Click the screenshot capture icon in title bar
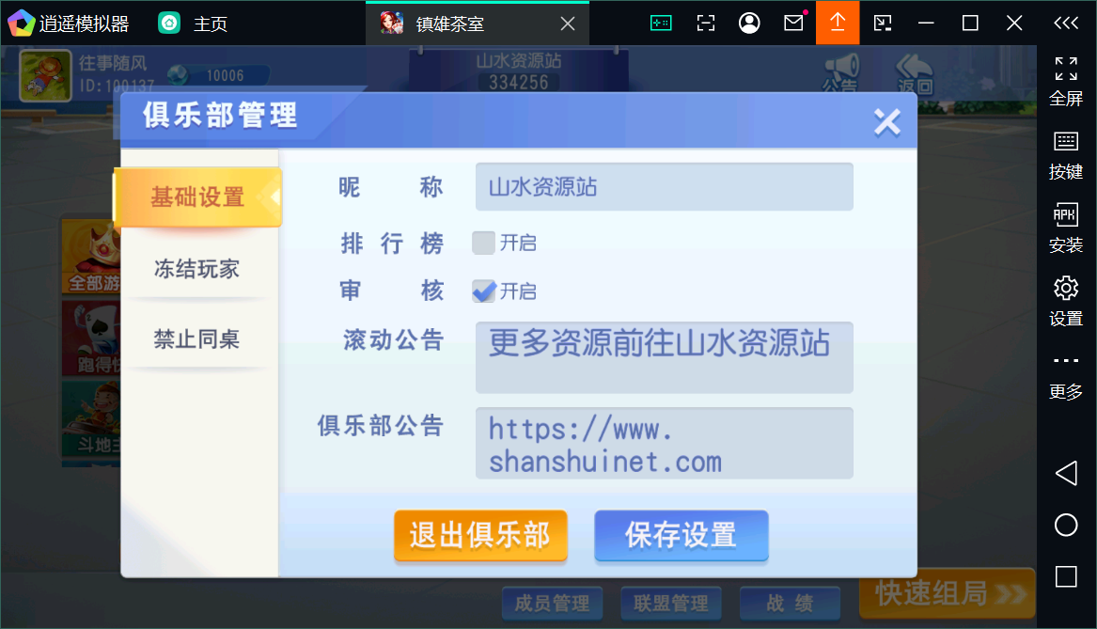Screen dimensions: 1097x629 [x=706, y=24]
